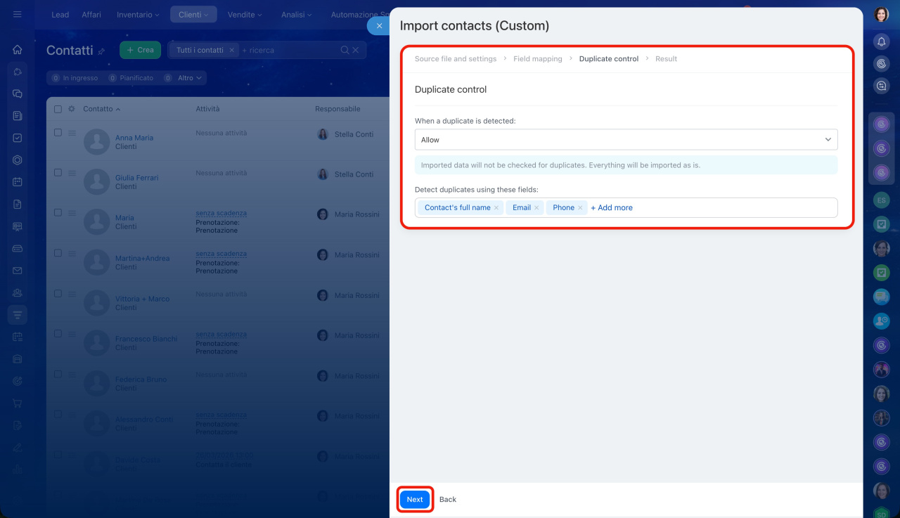
Task: Expand the Altro filter dropdown
Action: coord(189,78)
